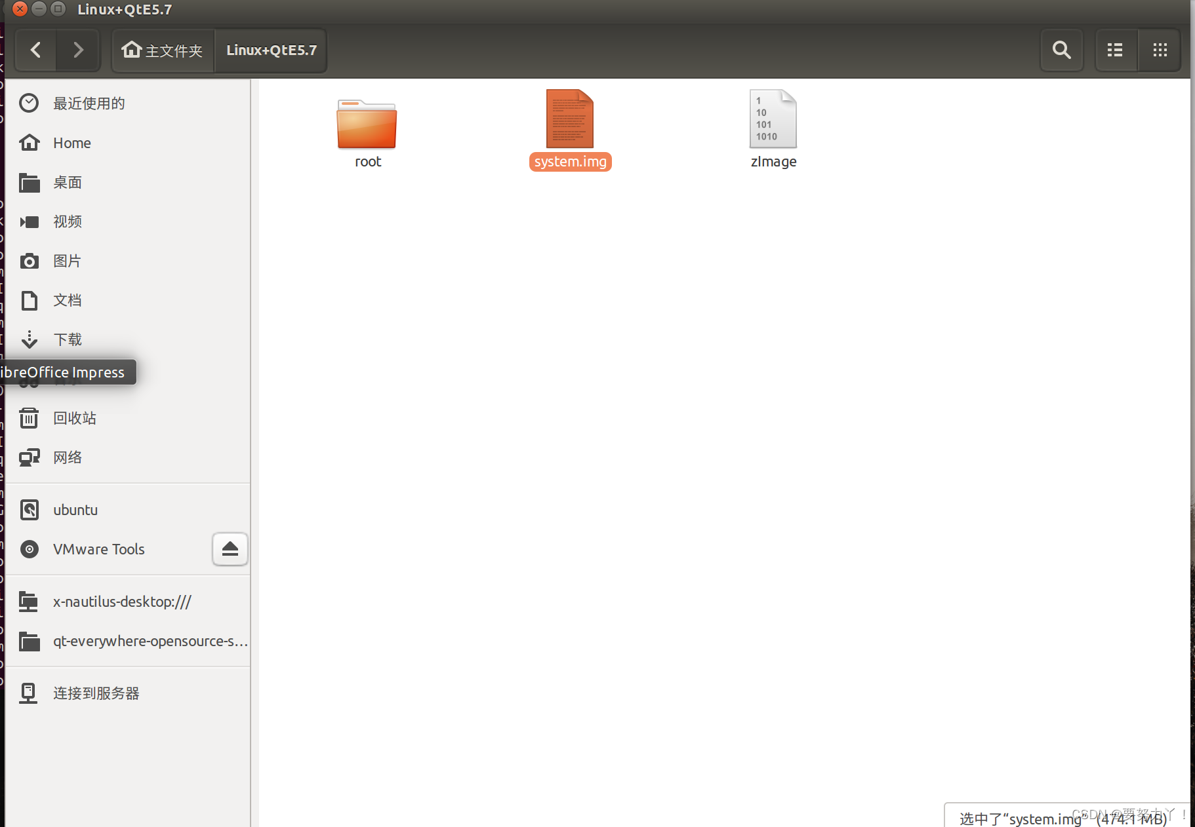Open 图片 pictures folder in sidebar
Image resolution: width=1195 pixels, height=827 pixels.
127,260
